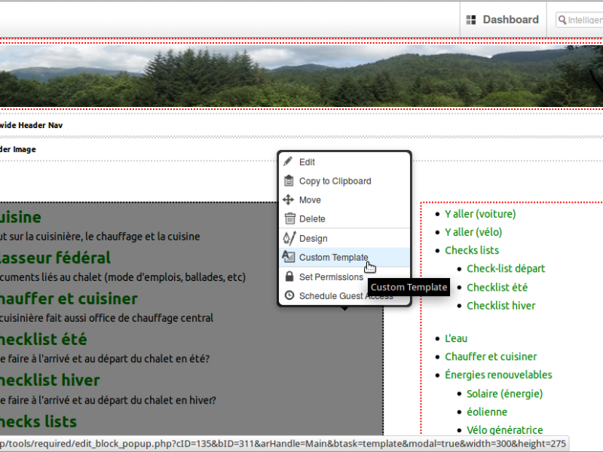Click the clipboard icon in the menu
The width and height of the screenshot is (603, 452).
coord(289,181)
